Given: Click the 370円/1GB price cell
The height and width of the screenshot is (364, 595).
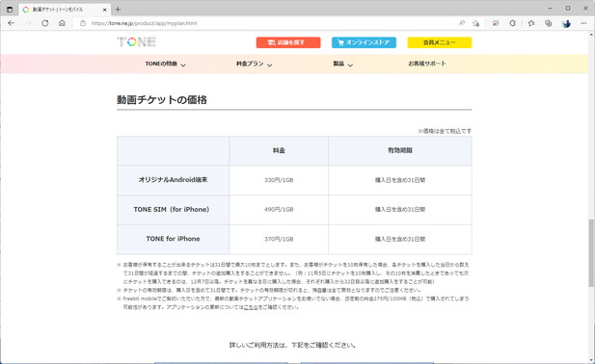Looking at the screenshot, I should tap(279, 239).
